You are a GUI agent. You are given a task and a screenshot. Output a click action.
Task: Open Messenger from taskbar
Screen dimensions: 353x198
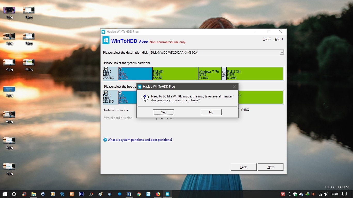click(120, 194)
